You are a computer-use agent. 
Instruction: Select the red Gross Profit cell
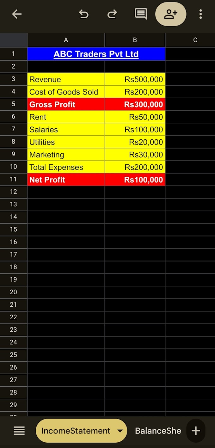(x=66, y=104)
